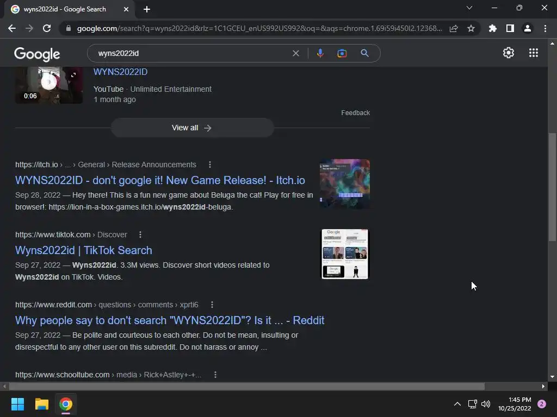
Task: Click the https://www.tiktok.com › Discover breadcrumb
Action: pos(71,235)
